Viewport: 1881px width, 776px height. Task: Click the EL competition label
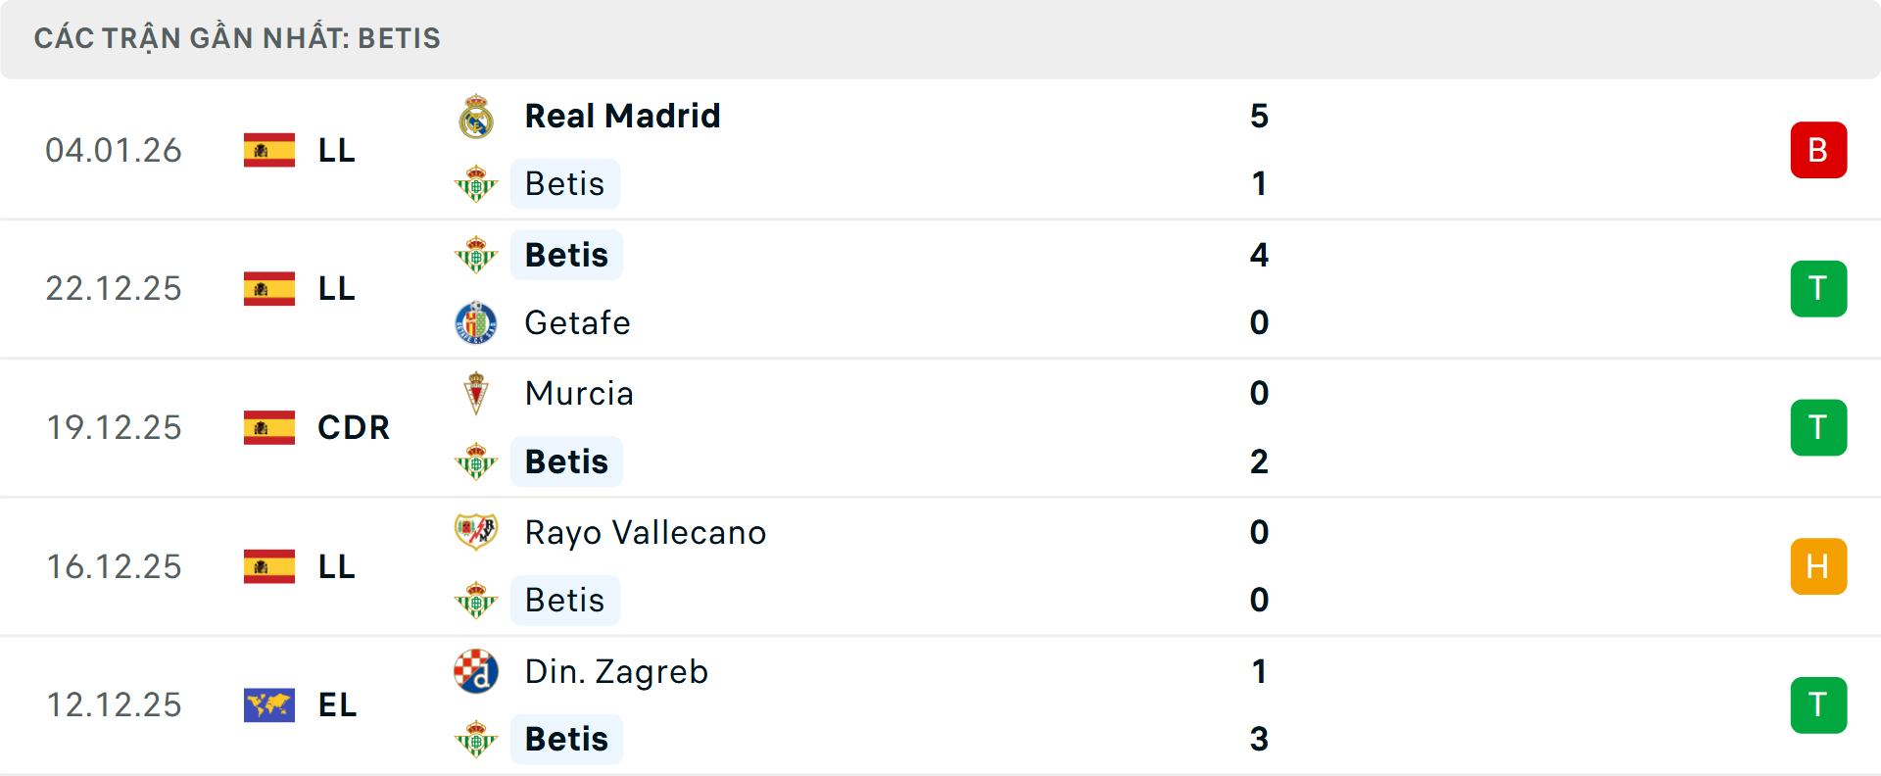point(337,704)
